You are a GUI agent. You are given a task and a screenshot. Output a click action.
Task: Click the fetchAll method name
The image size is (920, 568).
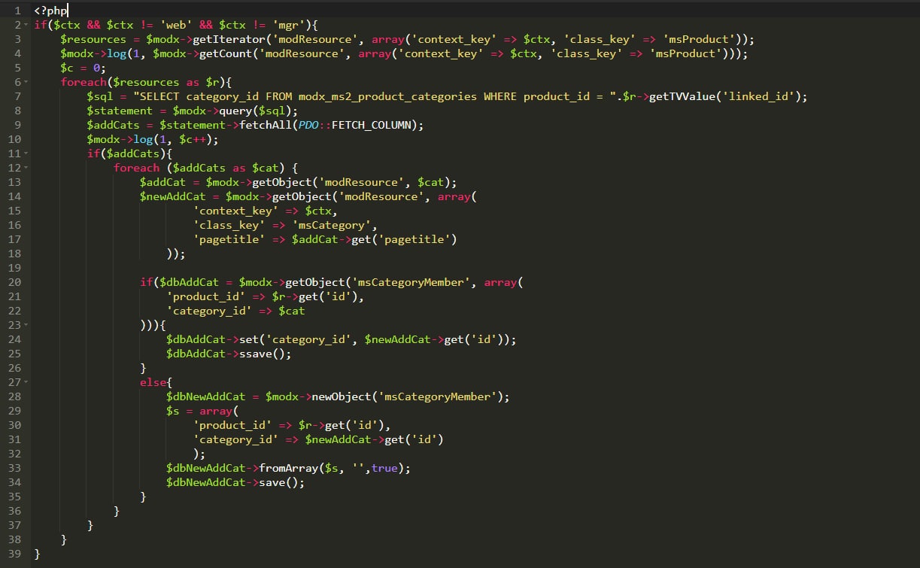click(x=266, y=125)
